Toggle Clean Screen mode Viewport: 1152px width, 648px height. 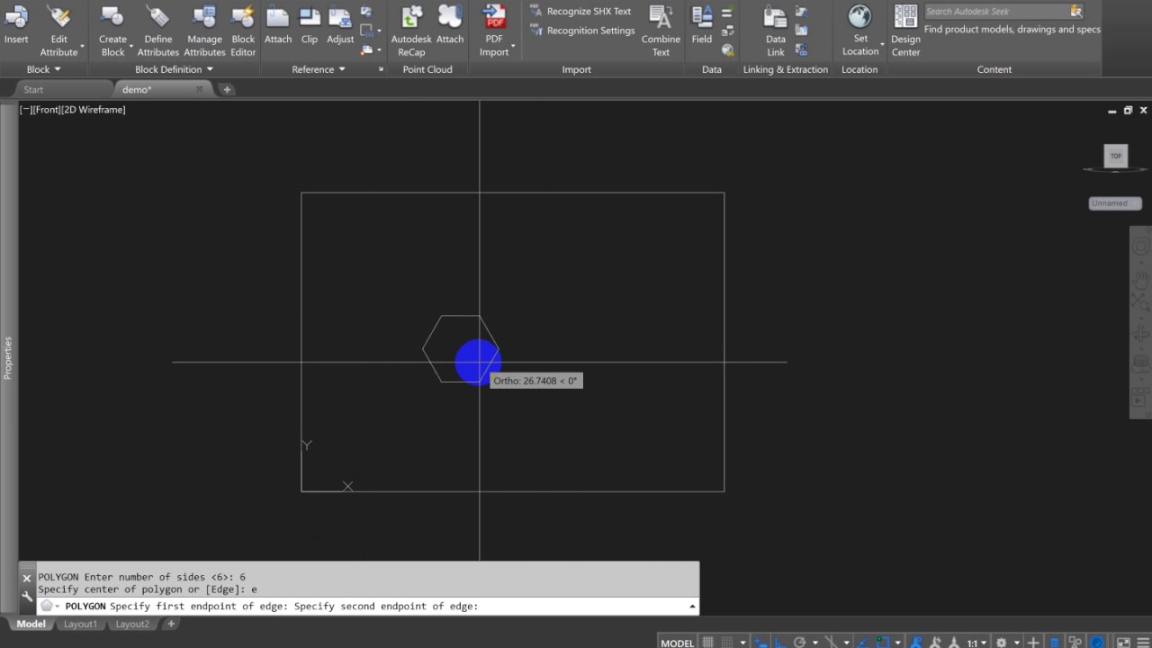(x=1124, y=642)
